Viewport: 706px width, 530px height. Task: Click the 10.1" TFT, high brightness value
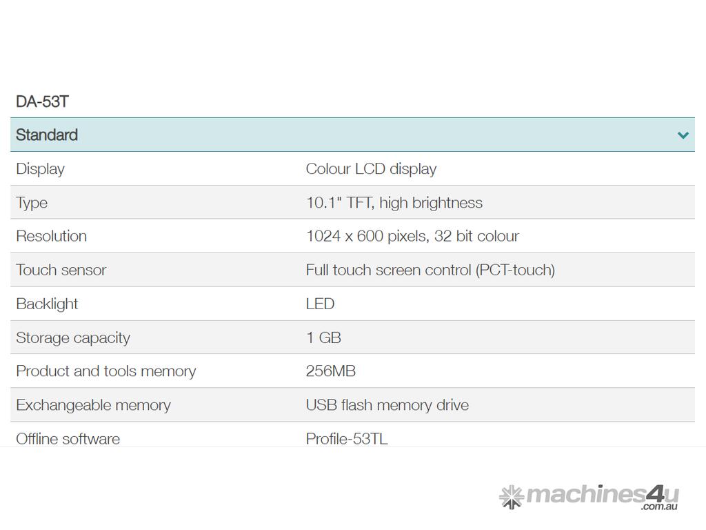(x=394, y=203)
